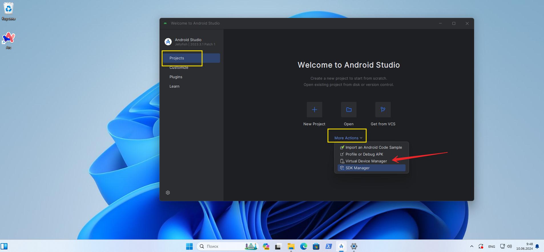This screenshot has width=544, height=252.
Task: Open the Arc desktop shortcut
Action: (x=9, y=41)
